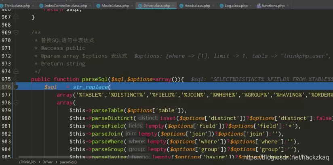Close the Model.class.php tab
Screen dimensions: 333x165
[132, 6]
